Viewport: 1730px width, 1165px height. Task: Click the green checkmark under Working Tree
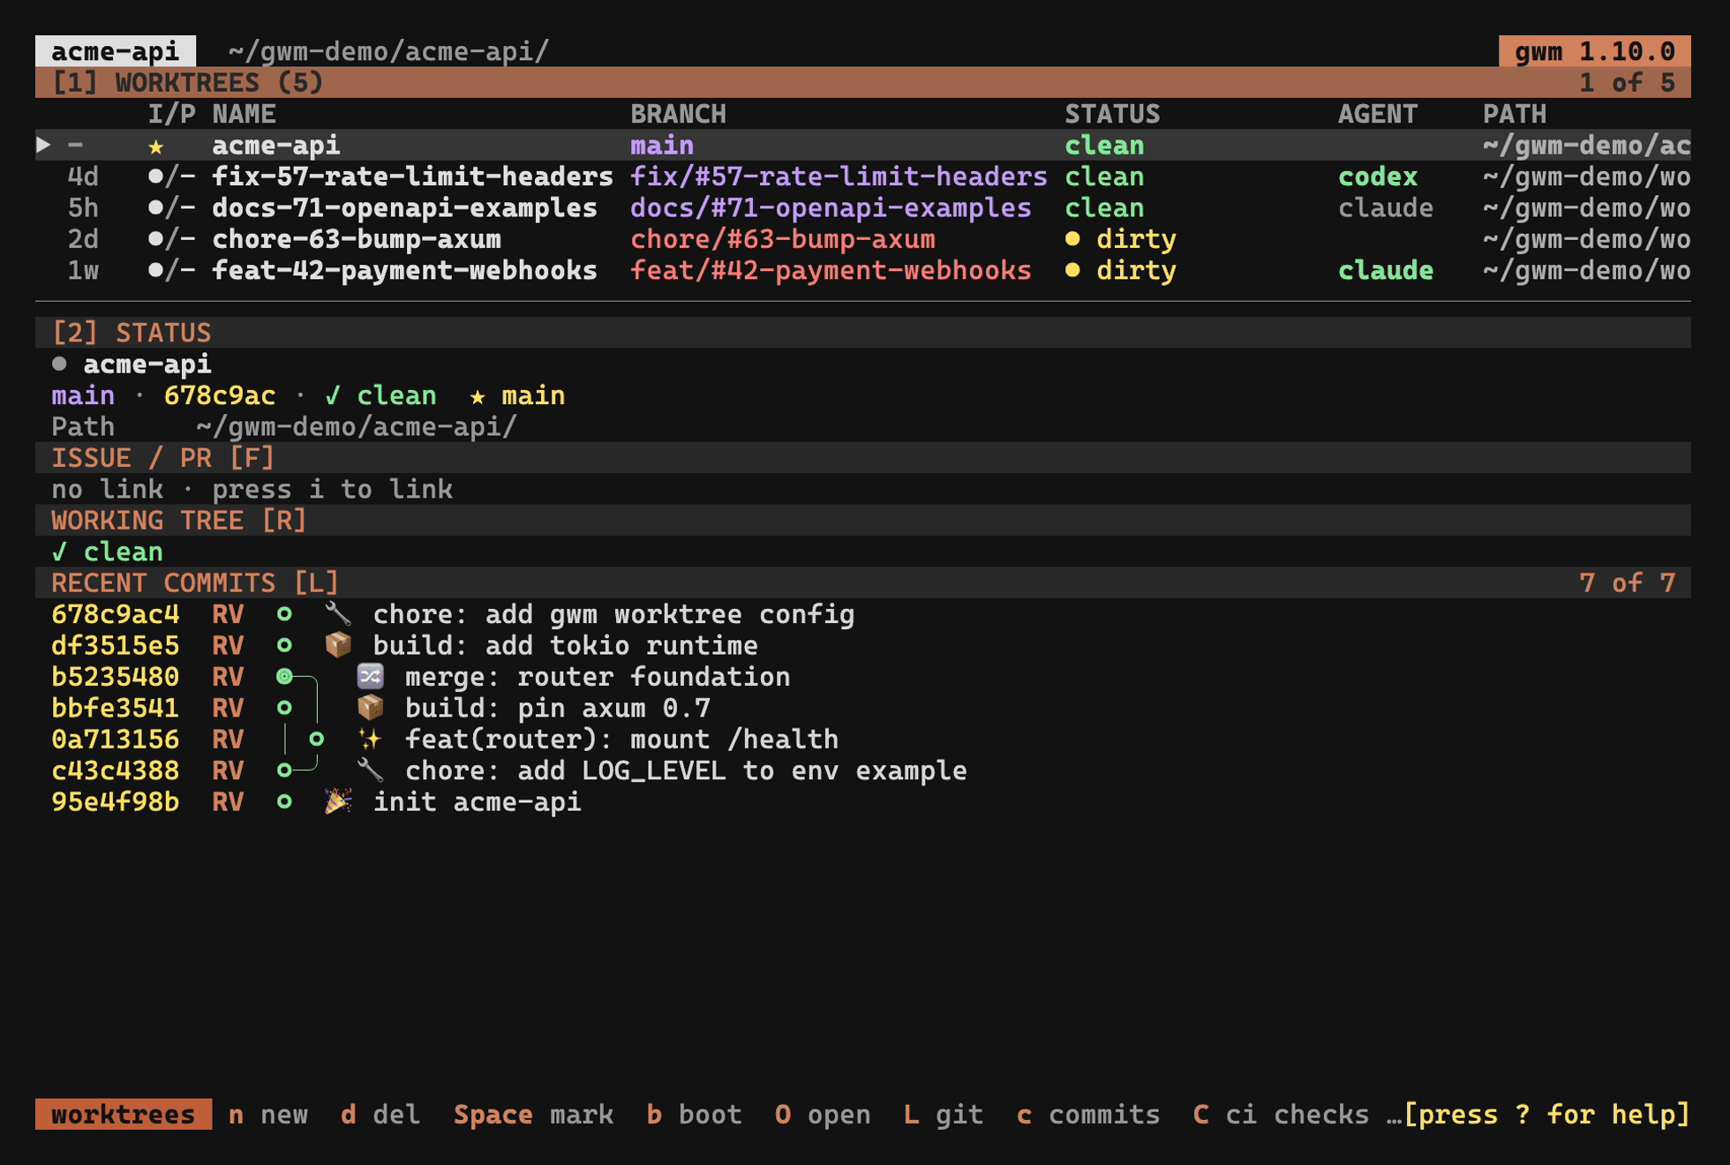[59, 552]
